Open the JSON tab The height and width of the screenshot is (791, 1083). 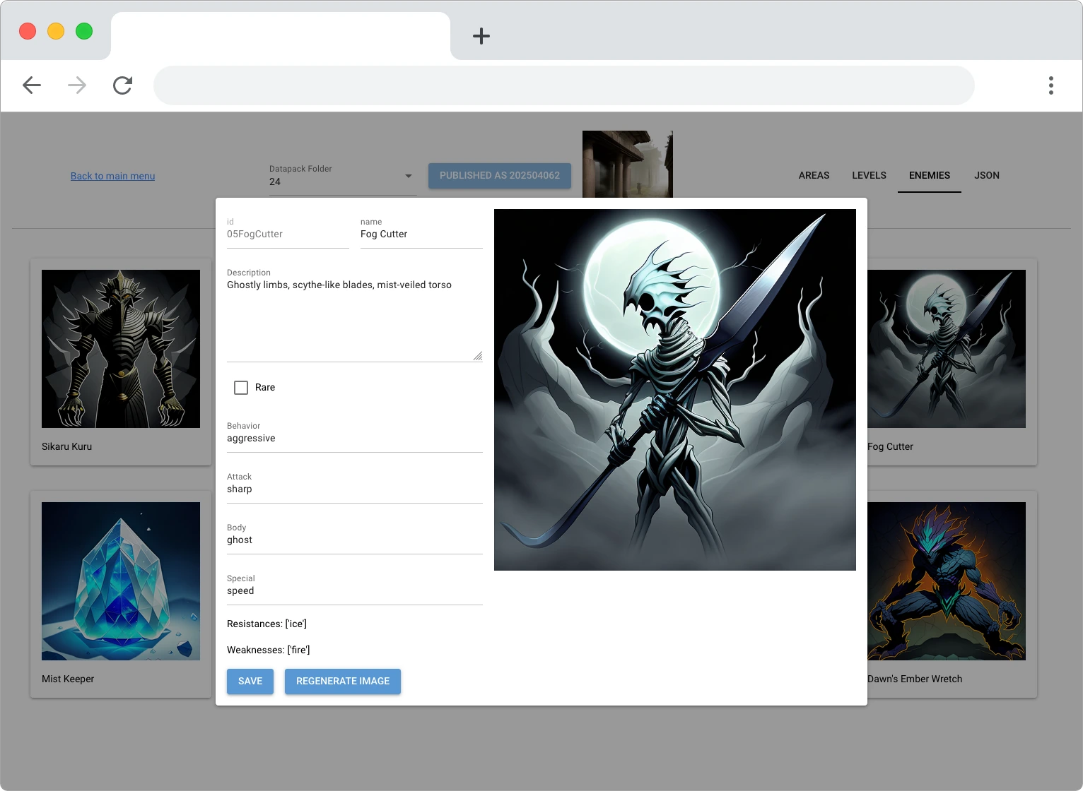(x=987, y=175)
